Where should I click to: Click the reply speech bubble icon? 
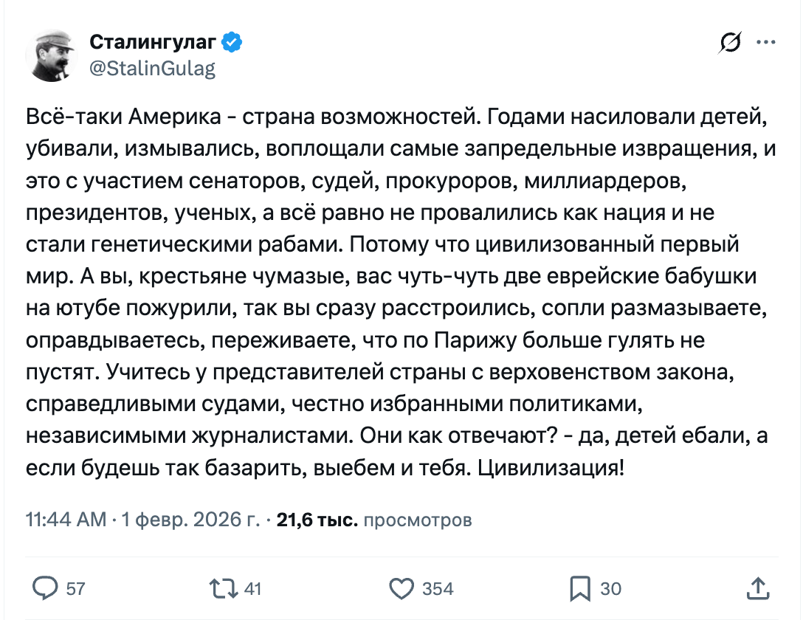[x=47, y=588]
